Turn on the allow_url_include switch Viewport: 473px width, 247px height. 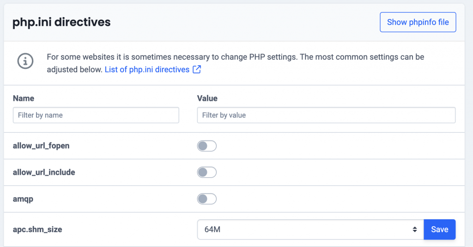pyautogui.click(x=206, y=173)
